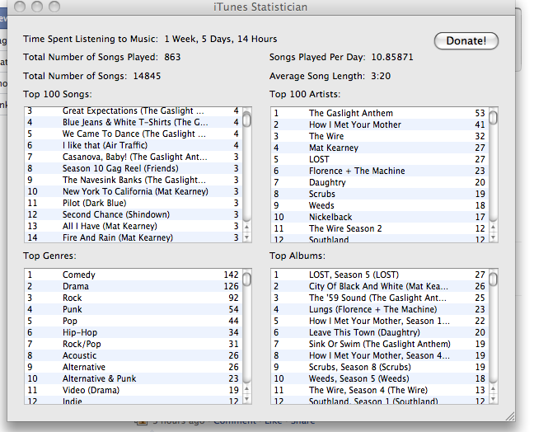Image resolution: width=534 pixels, height=432 pixels.
Task: Click the scroll up arrow in Top Genres list
Action: tap(247, 389)
